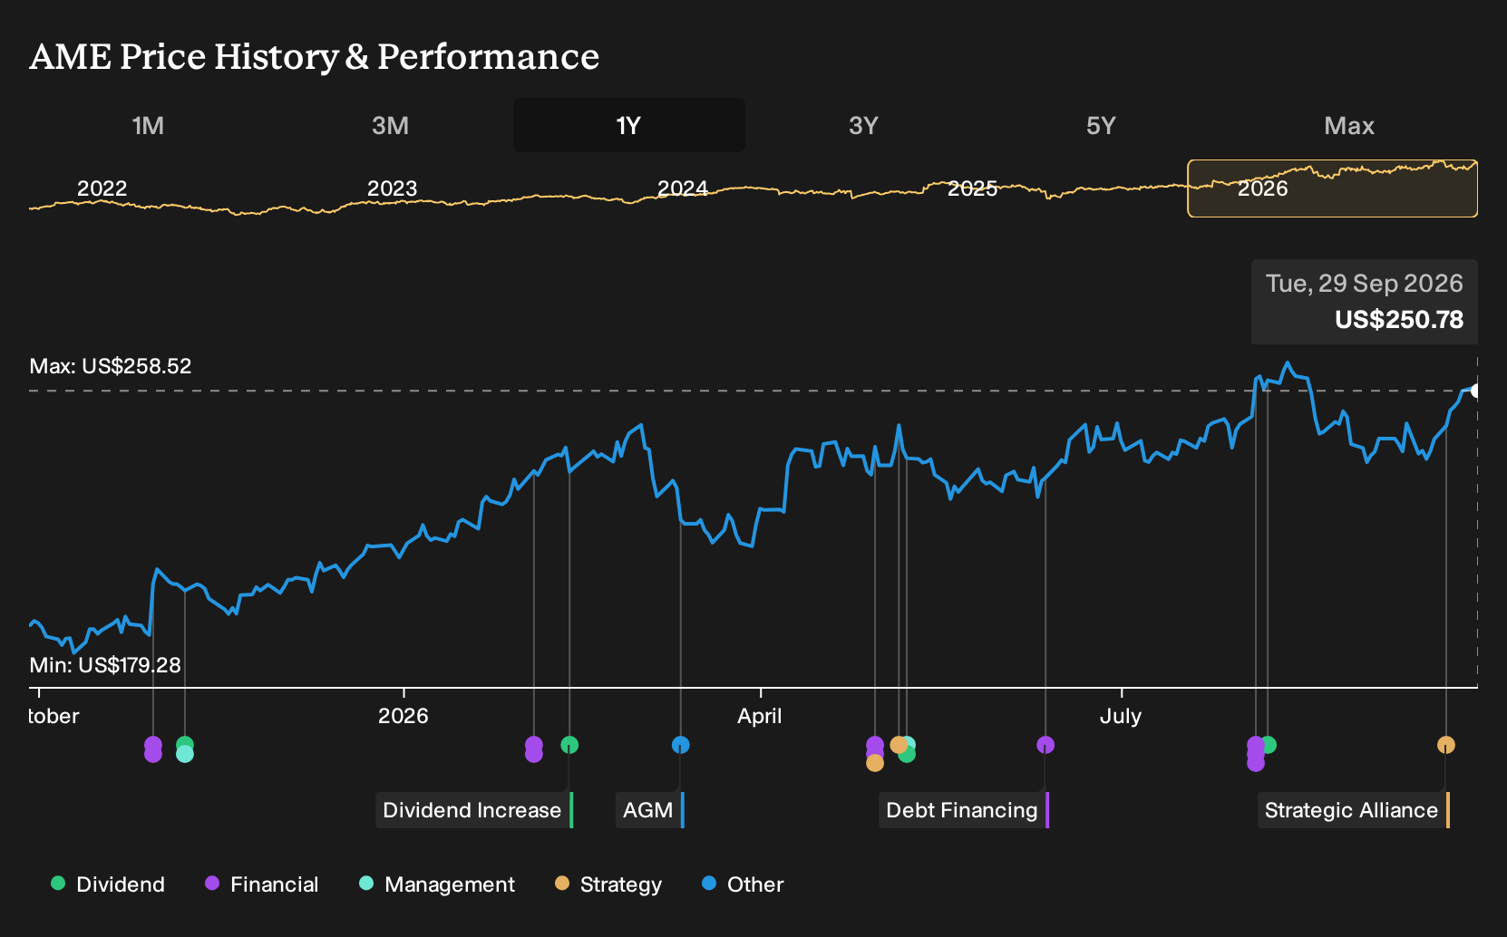
Task: Open the Strategic Alliance event label
Action: [x=1353, y=810]
